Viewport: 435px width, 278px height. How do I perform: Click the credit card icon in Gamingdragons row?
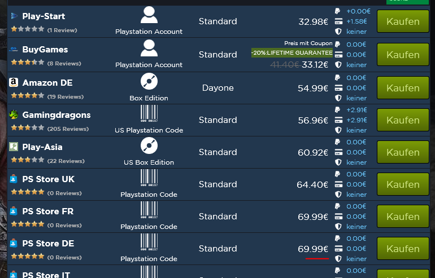(338, 120)
